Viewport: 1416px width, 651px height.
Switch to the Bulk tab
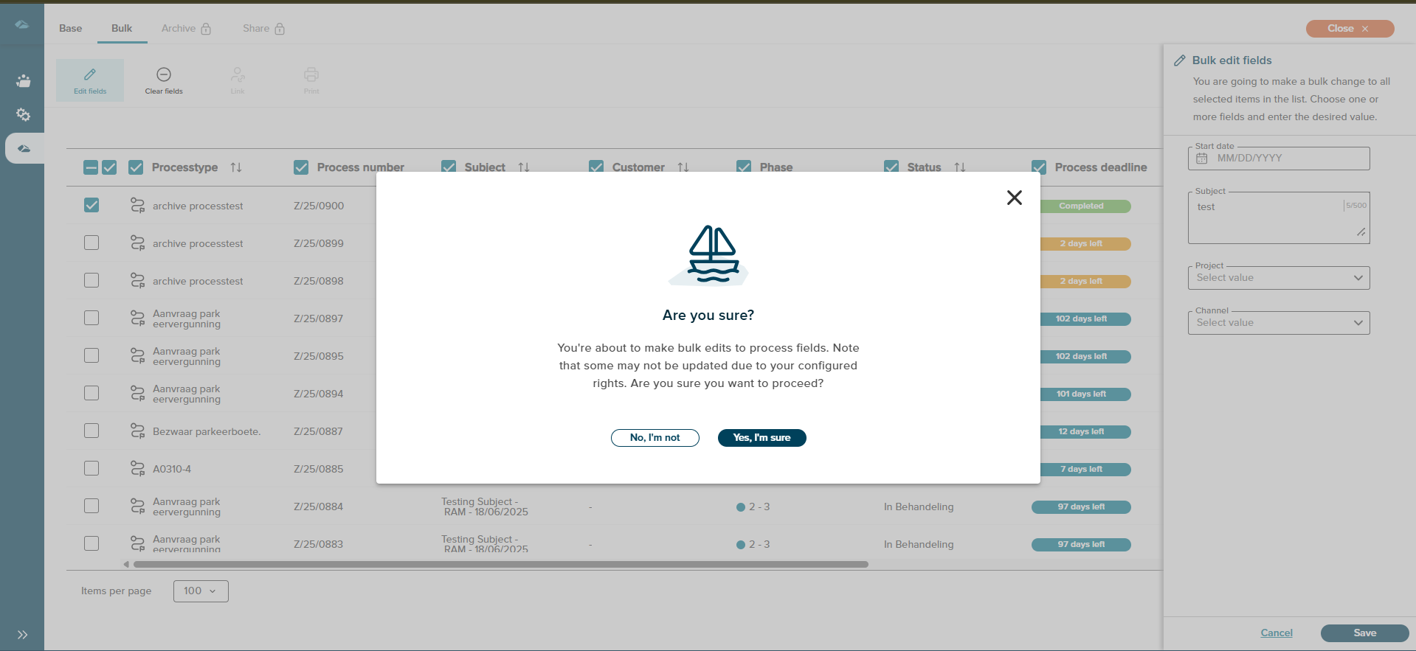tap(122, 29)
